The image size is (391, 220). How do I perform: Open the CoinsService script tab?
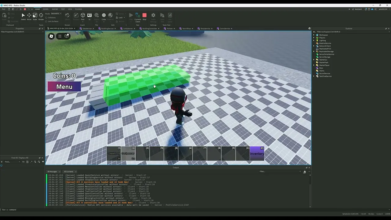[x=225, y=28]
